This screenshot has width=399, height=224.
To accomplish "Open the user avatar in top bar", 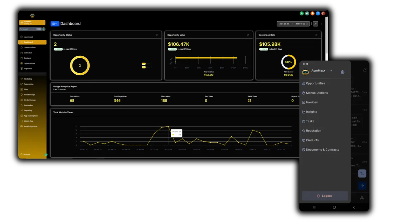I will pos(323,14).
